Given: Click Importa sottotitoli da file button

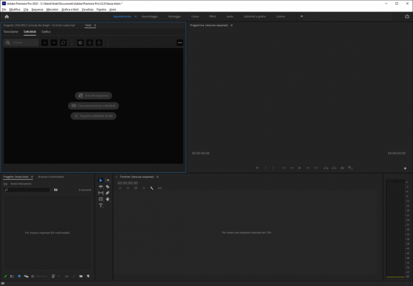Looking at the screenshot, I should point(94,116).
